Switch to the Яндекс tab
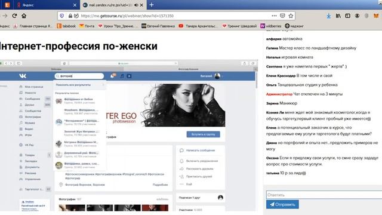This screenshot has height=215, width=382. pos(47,5)
